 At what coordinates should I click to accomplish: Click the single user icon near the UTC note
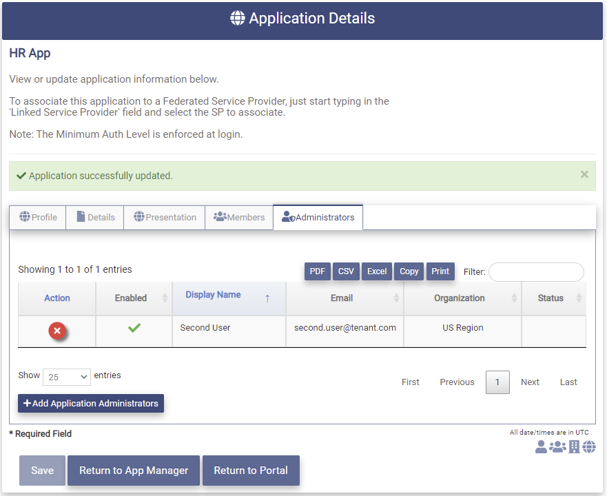[541, 447]
